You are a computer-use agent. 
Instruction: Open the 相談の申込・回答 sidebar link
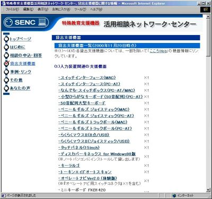(x=26, y=55)
